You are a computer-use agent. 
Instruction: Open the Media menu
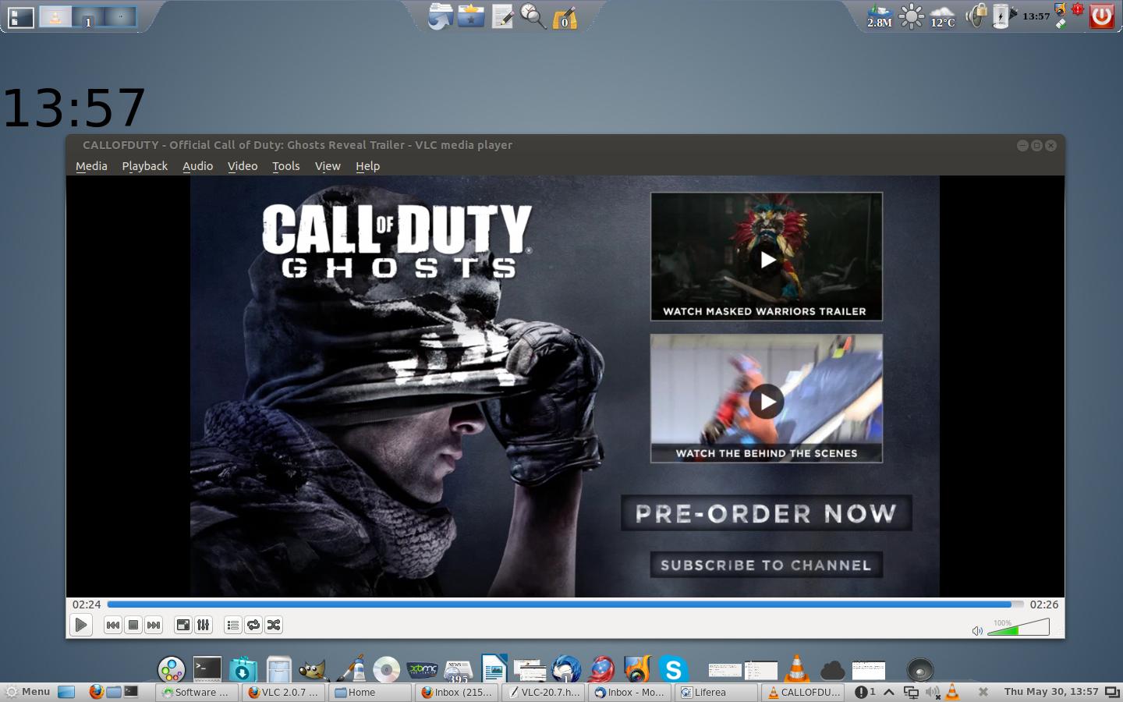[91, 166]
